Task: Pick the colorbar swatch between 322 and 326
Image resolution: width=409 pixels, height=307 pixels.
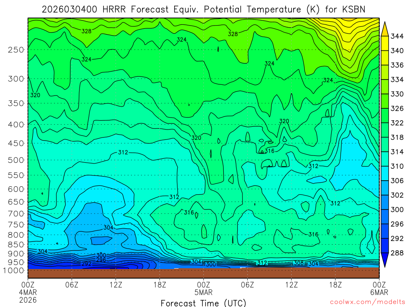Action: [x=385, y=116]
